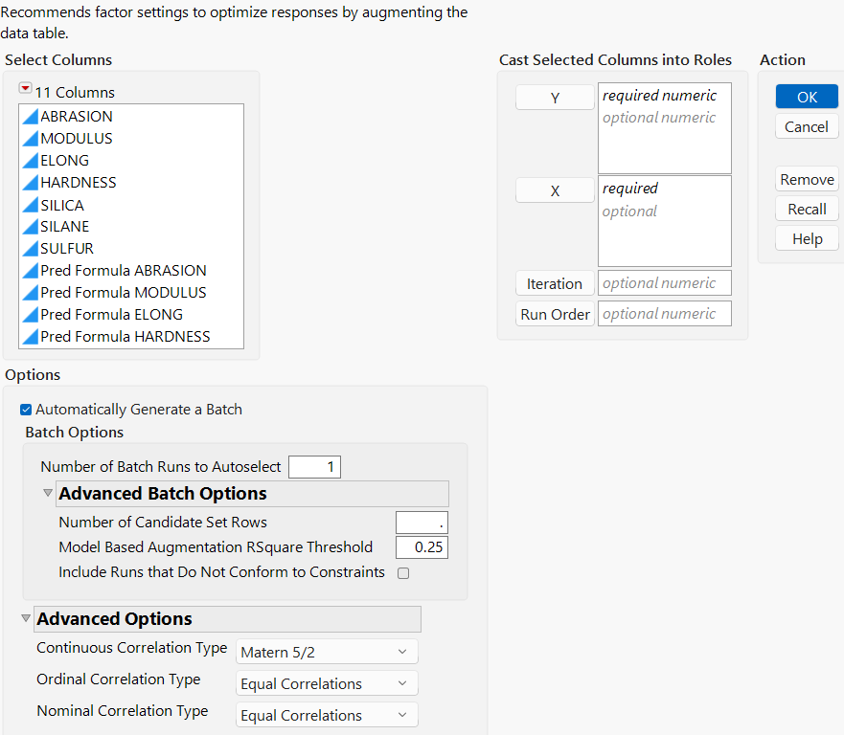Open the Nominal Correlation Type dropdown
This screenshot has height=735, width=844.
(x=327, y=714)
